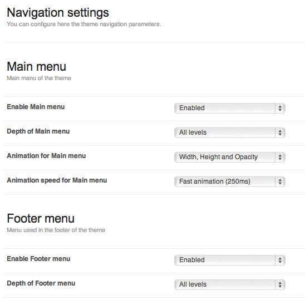Click the Depth of Footer menu label
Screen dimensions: 305x300
(x=41, y=283)
